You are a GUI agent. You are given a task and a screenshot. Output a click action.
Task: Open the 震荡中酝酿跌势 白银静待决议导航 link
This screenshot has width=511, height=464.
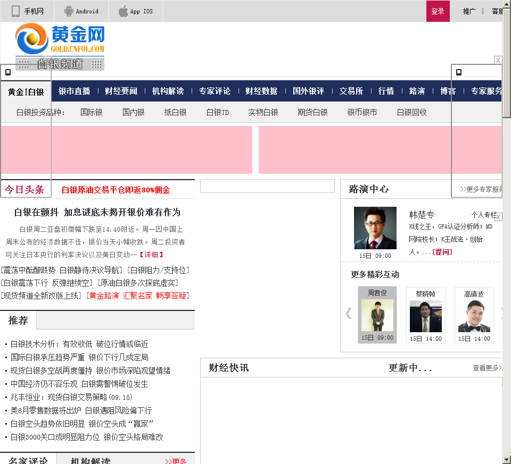(x=62, y=271)
